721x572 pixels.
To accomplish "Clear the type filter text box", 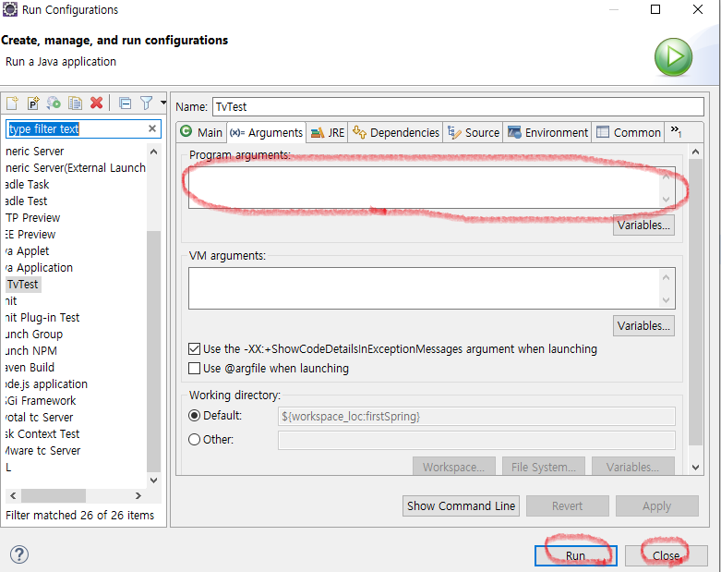I will (152, 128).
